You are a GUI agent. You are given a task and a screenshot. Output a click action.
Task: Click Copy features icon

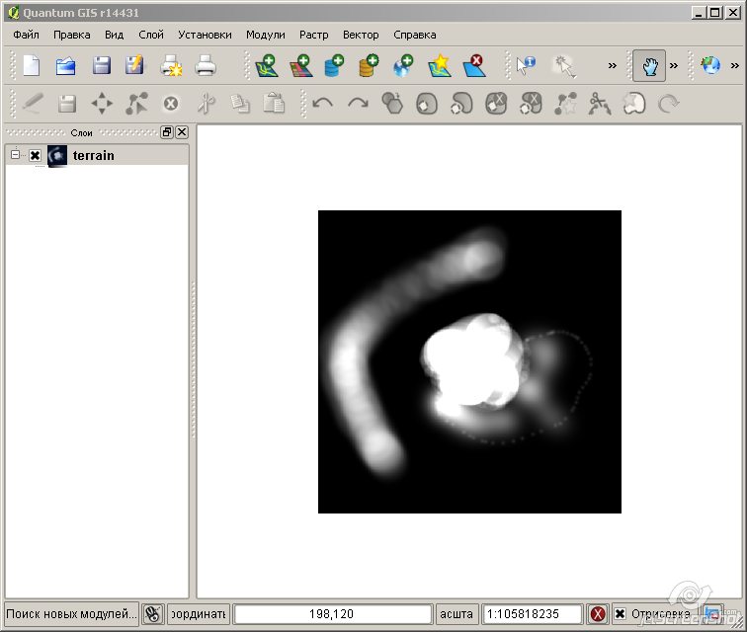click(x=240, y=104)
